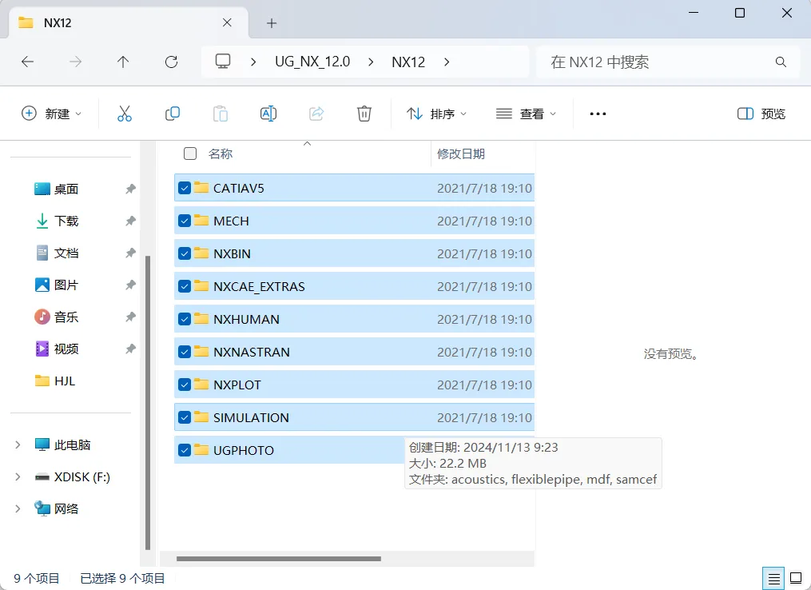Switch to details view icon in status bar
Screen dimensions: 811x590
coord(773,578)
